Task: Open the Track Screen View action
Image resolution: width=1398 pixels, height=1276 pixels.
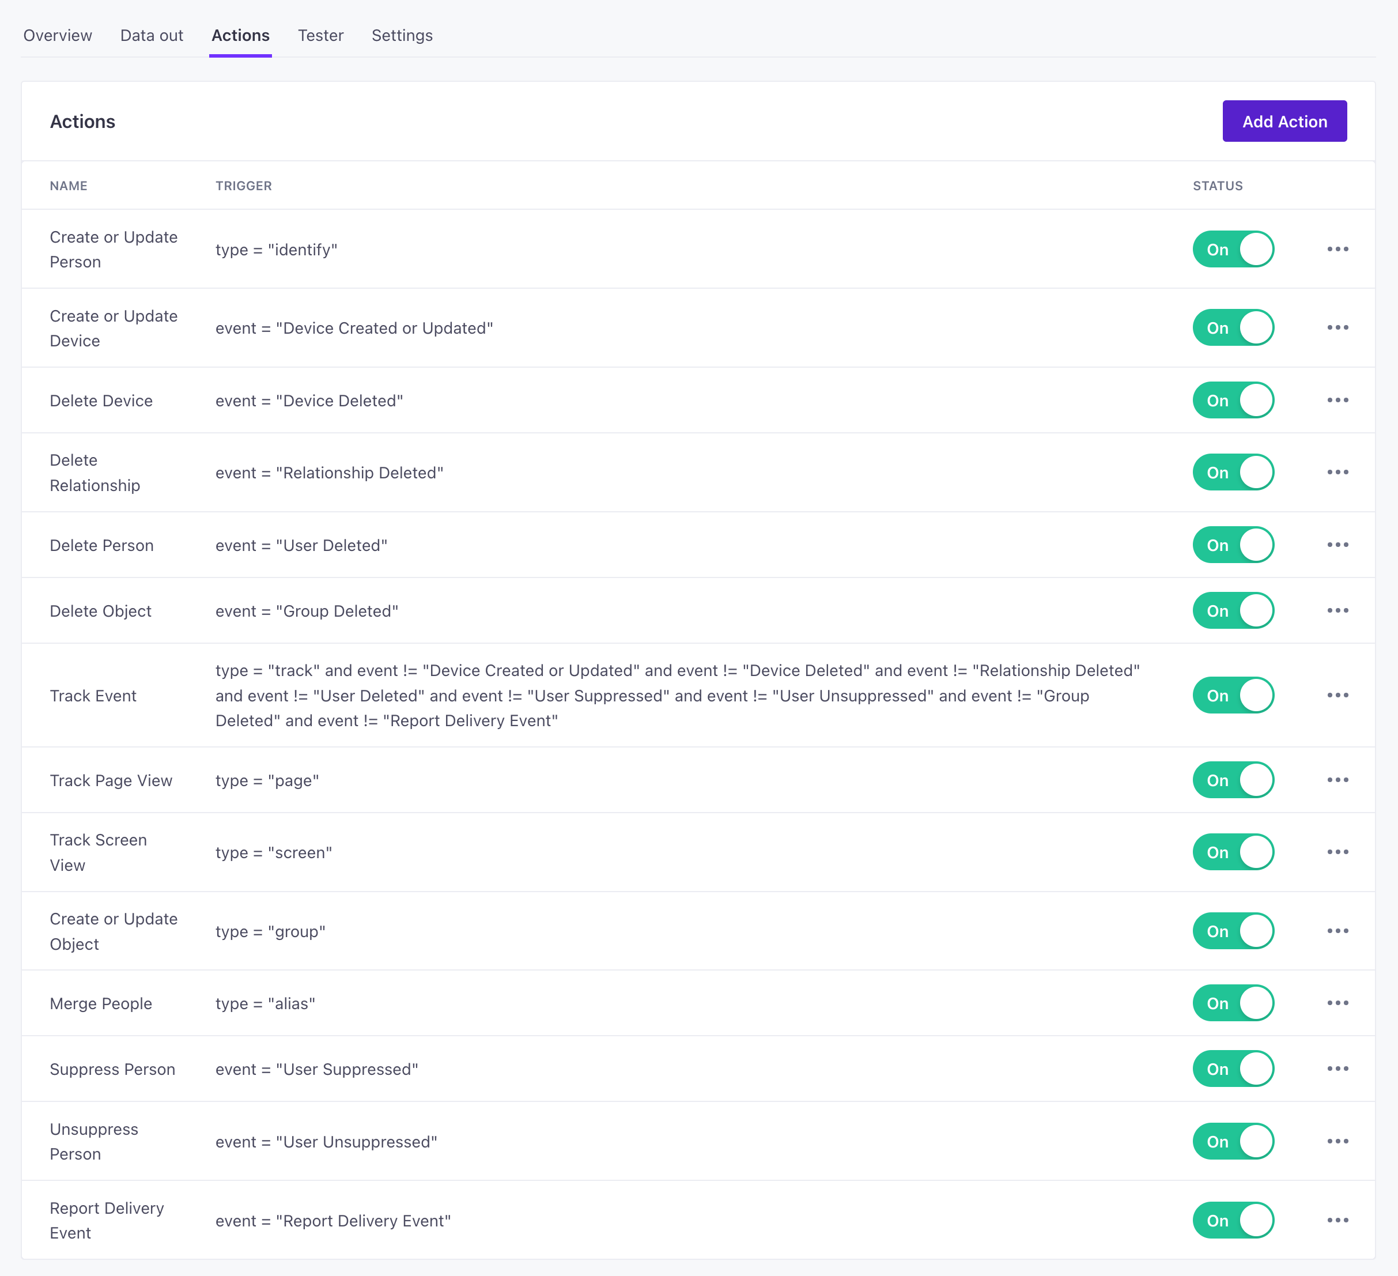Action: pyautogui.click(x=99, y=853)
